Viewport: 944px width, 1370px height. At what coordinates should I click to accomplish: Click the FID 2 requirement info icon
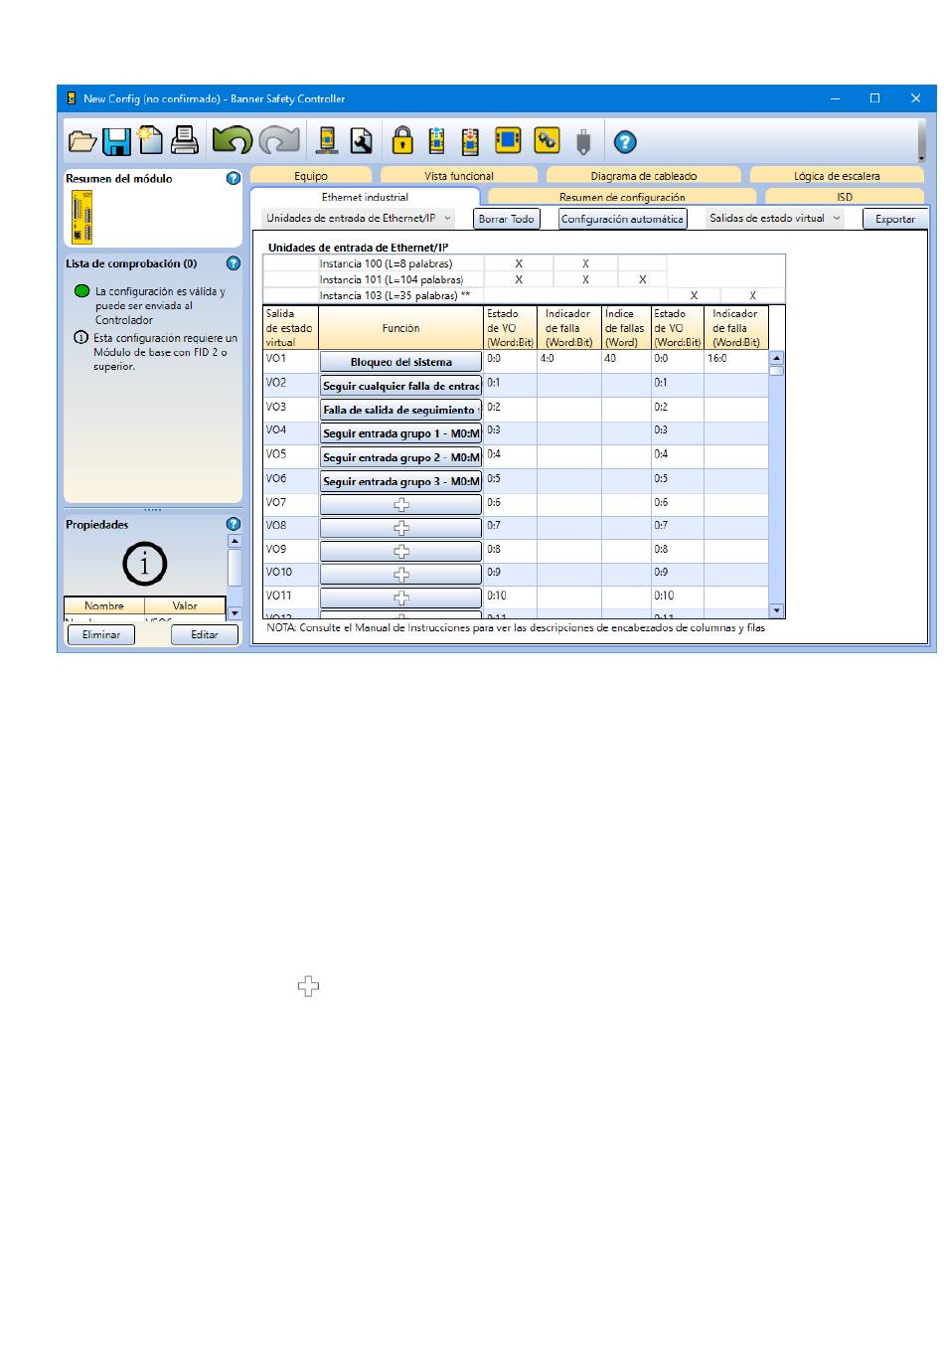pos(81,338)
